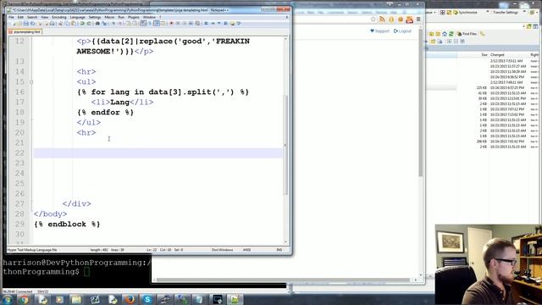The width and height of the screenshot is (542, 305).
Task: Click the terminal prompt area
Action: [x=77, y=268]
